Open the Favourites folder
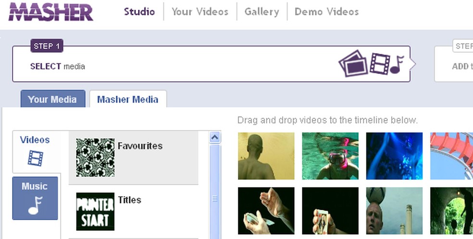 coord(133,157)
